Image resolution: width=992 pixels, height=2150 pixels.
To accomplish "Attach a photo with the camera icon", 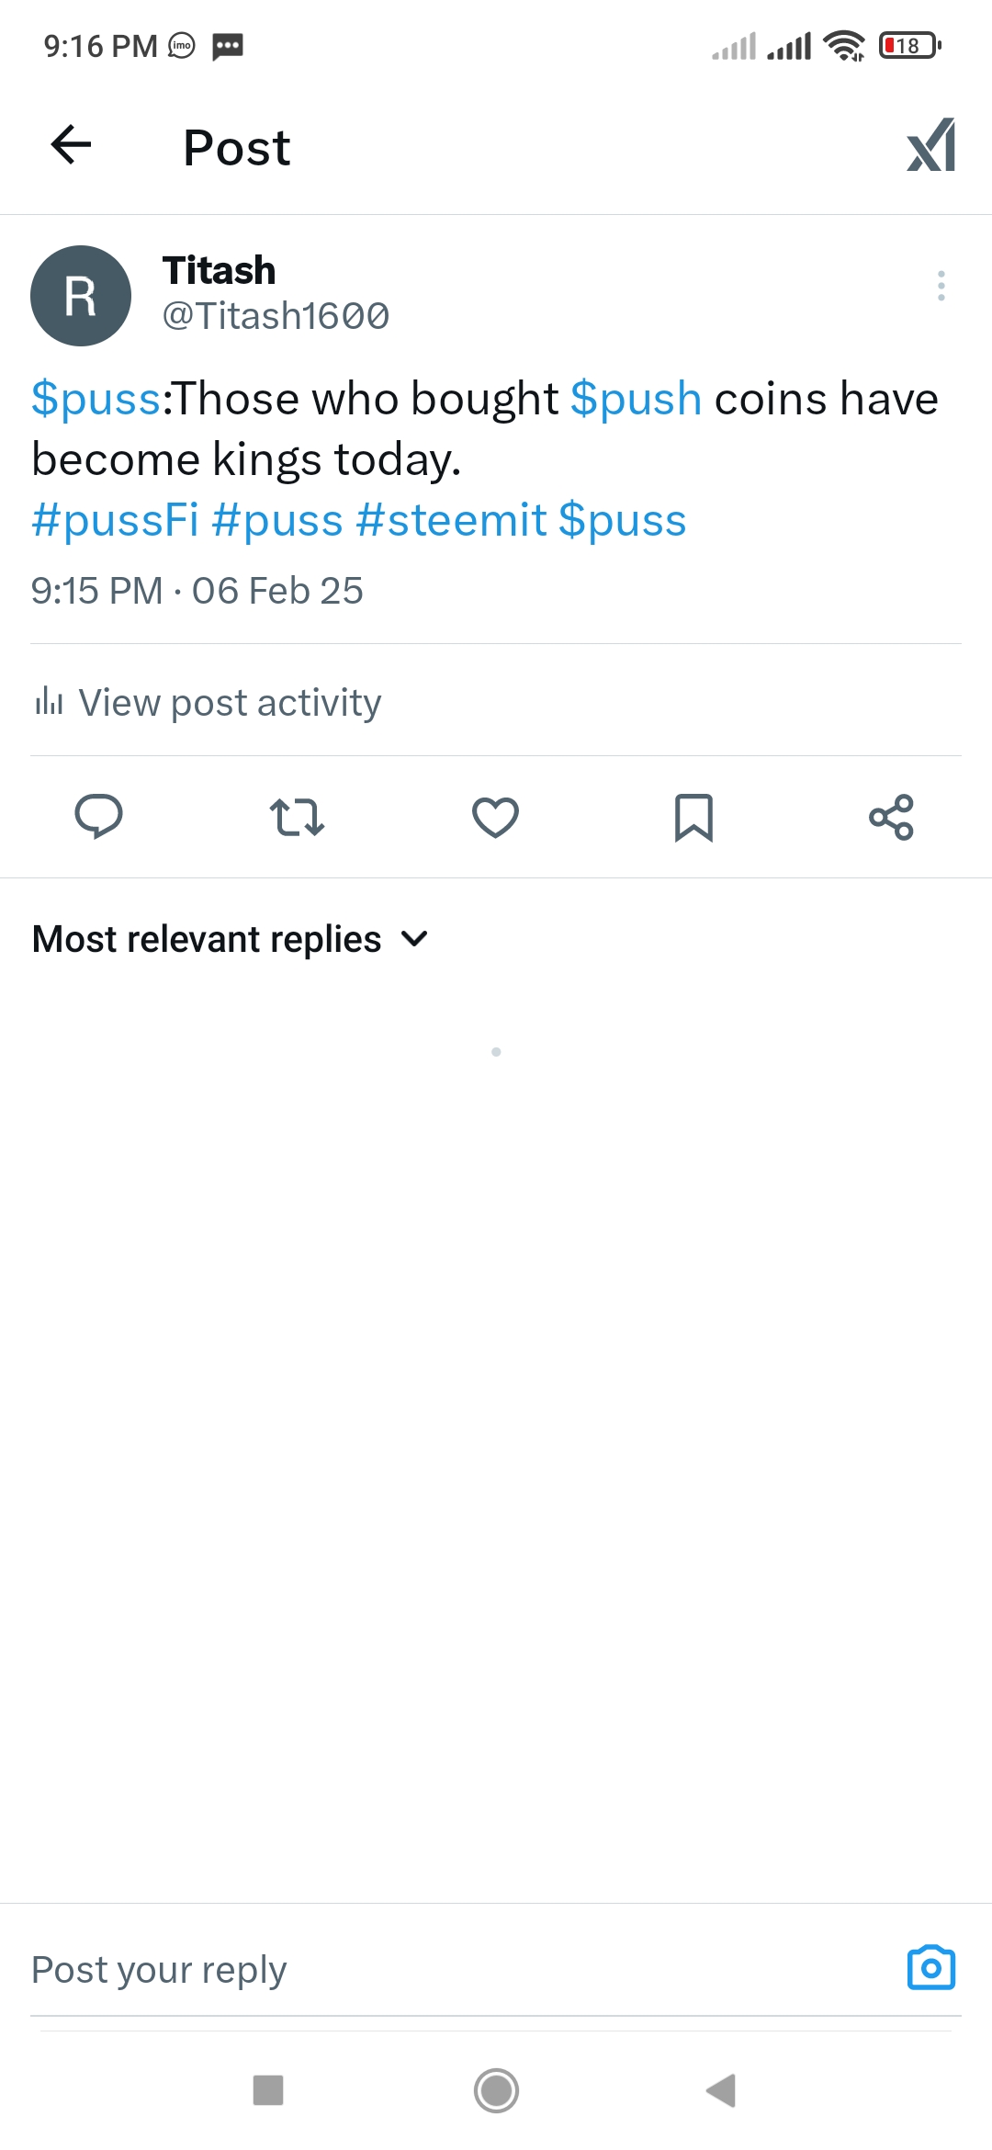I will click(x=930, y=1968).
